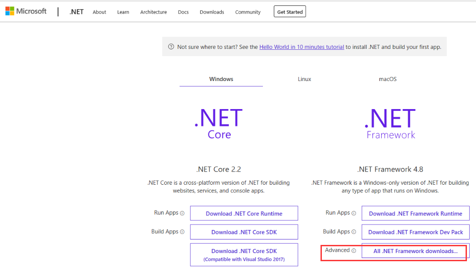Open the Architecture menu item

(153, 12)
